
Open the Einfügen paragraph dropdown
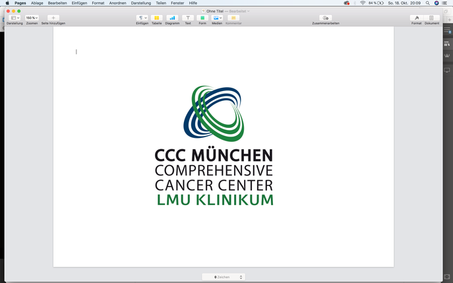(x=142, y=18)
